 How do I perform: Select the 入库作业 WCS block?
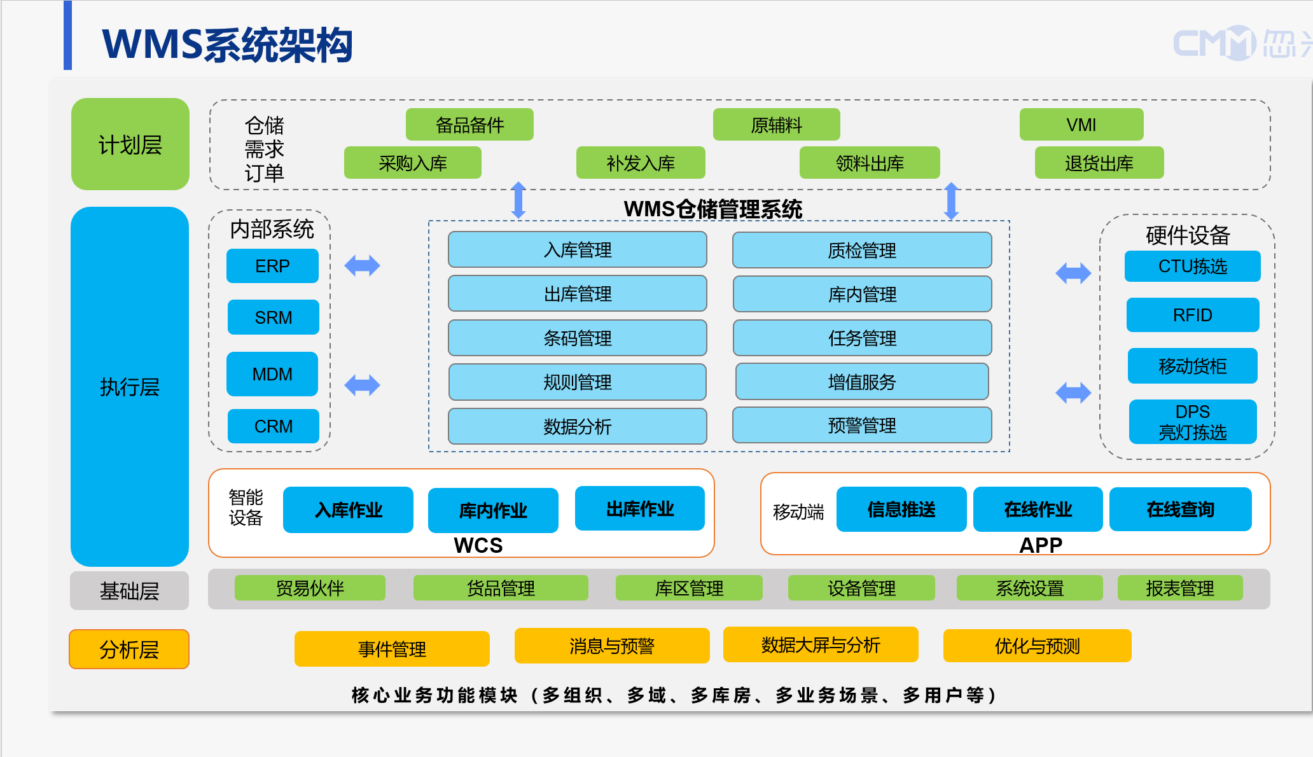pyautogui.click(x=348, y=510)
